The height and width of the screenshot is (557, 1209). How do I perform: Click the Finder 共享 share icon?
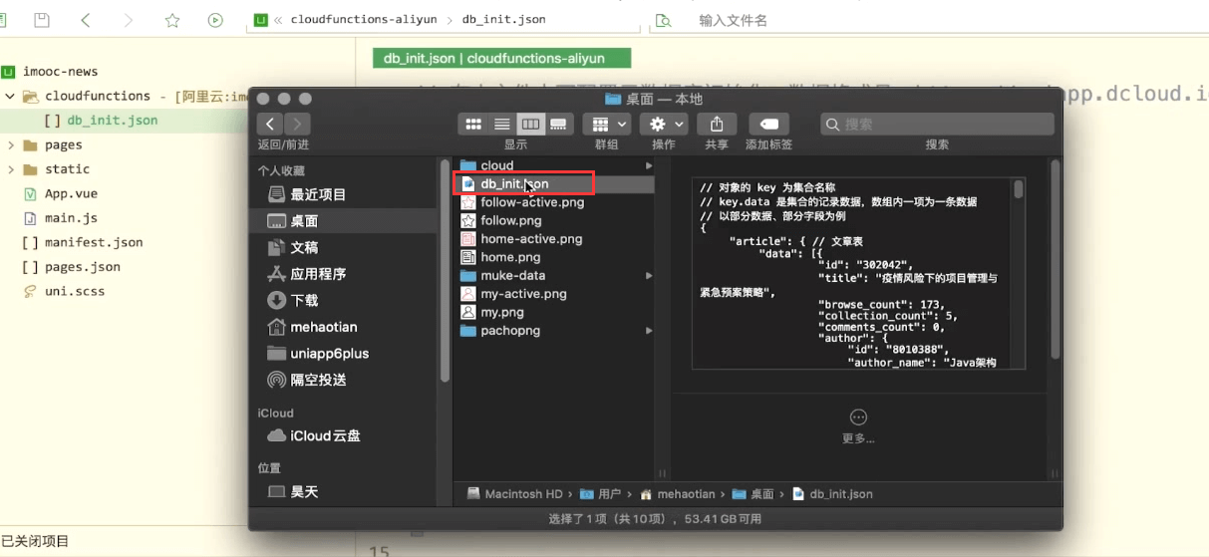(717, 125)
